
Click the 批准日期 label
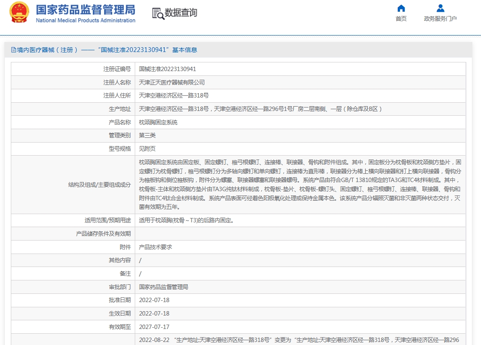pos(120,300)
